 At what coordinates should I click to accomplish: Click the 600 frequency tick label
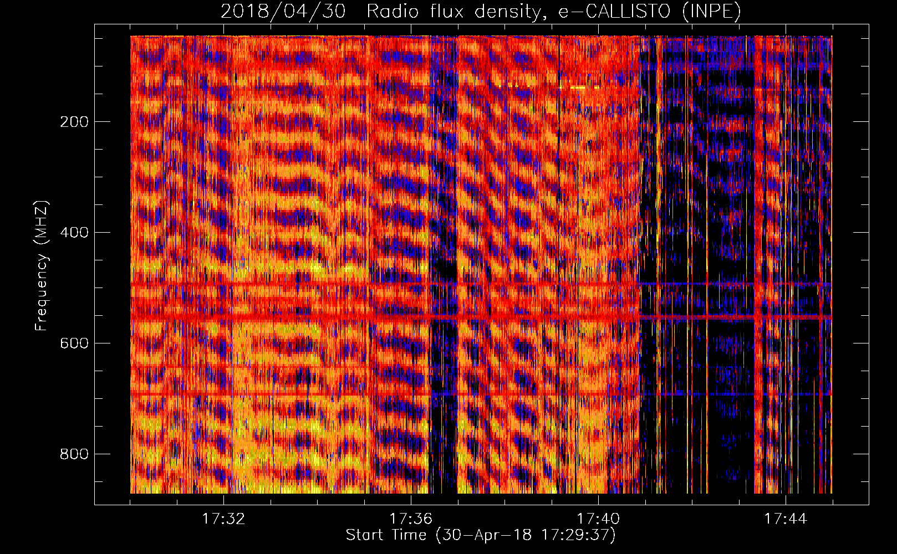(x=74, y=343)
